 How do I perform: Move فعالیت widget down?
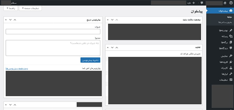(112, 47)
